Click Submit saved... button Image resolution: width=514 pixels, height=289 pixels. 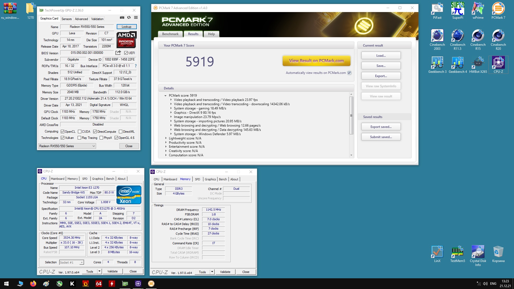[381, 137]
